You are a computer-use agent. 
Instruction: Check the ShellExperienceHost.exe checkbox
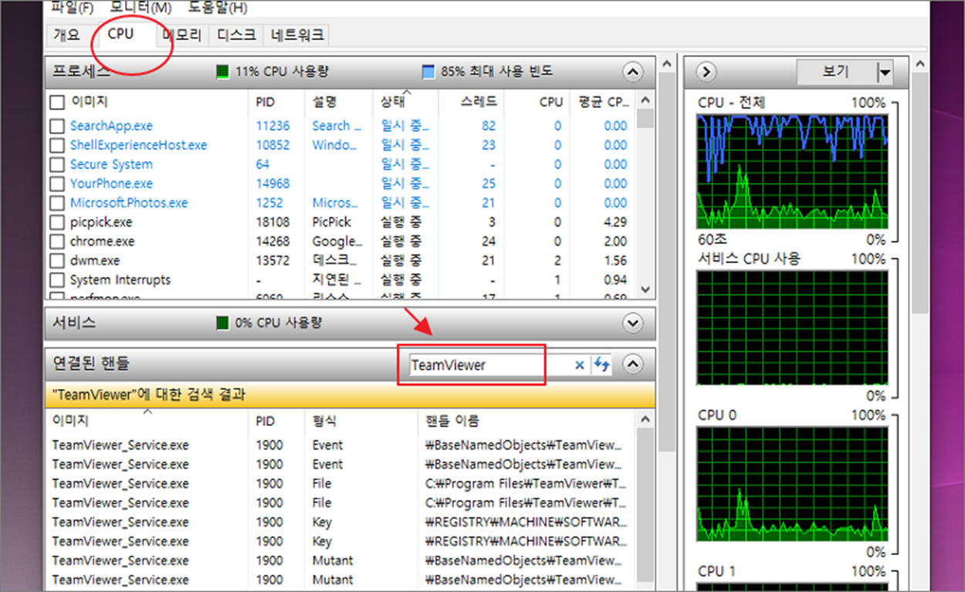pyautogui.click(x=57, y=145)
